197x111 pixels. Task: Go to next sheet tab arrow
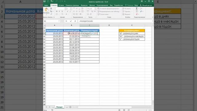click(50, 107)
